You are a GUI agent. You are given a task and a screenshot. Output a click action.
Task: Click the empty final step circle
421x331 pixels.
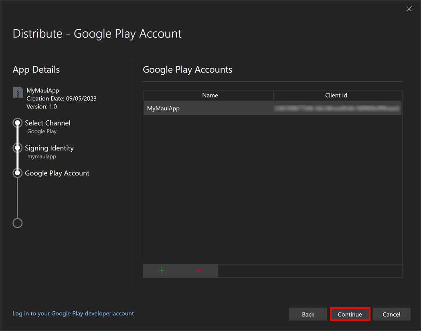tap(18, 223)
